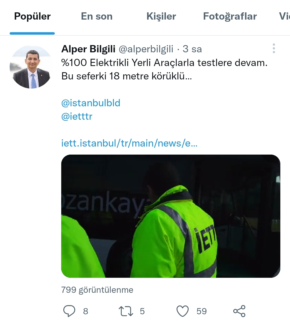Play the video with the IETT jacket
Screen dimensions: 290x325
pos(171,216)
